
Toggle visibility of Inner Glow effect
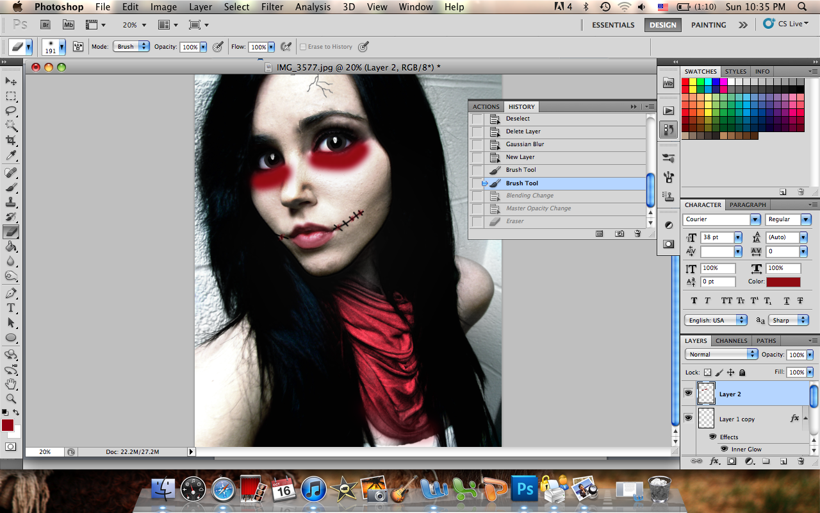725,449
